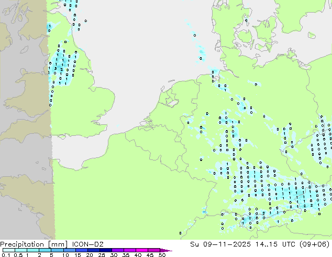Click the 'Su 09-11-2025' date text

click(x=220, y=244)
